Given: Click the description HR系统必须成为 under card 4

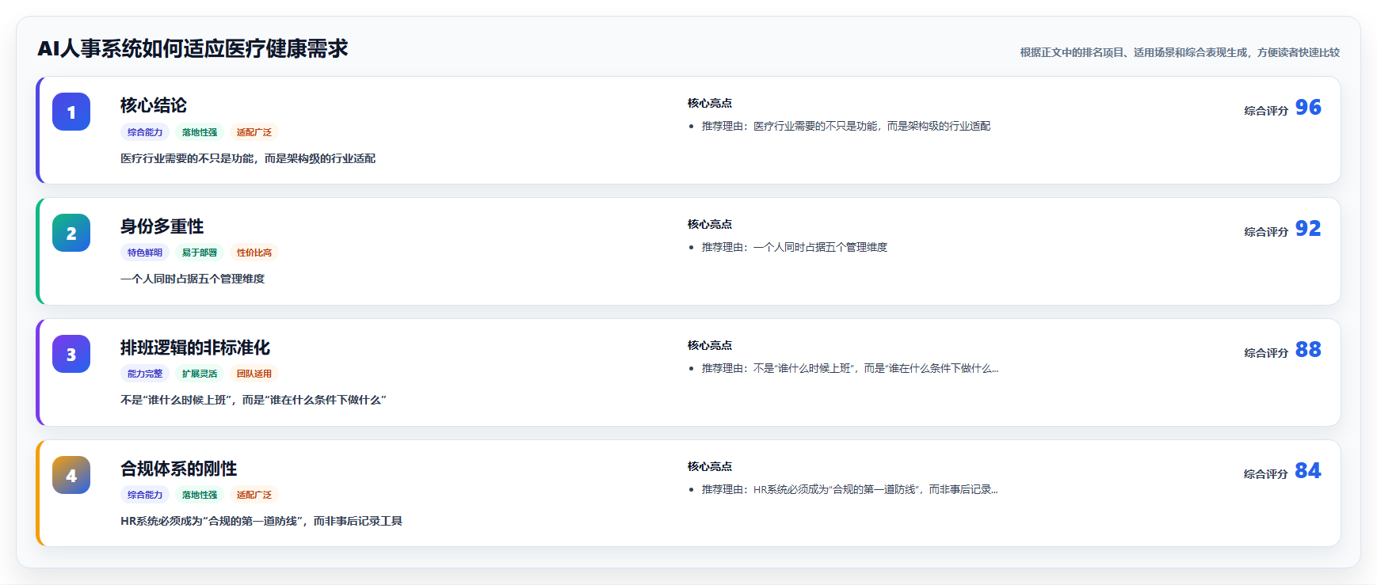Looking at the screenshot, I should click(x=261, y=521).
